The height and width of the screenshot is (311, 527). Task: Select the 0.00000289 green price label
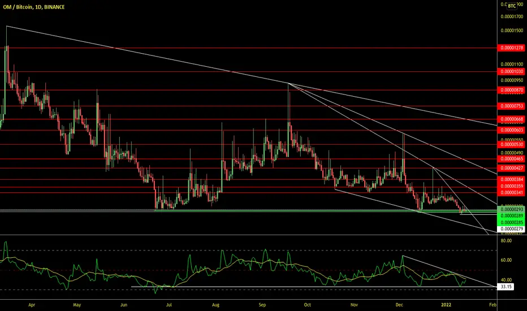[x=511, y=216]
